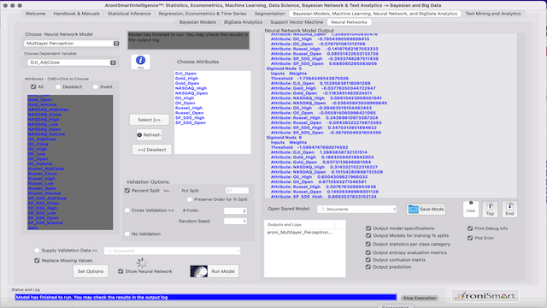Toggle the Invert selection checkbox
Viewport: 547px width, 308px height.
pyautogui.click(x=95, y=86)
